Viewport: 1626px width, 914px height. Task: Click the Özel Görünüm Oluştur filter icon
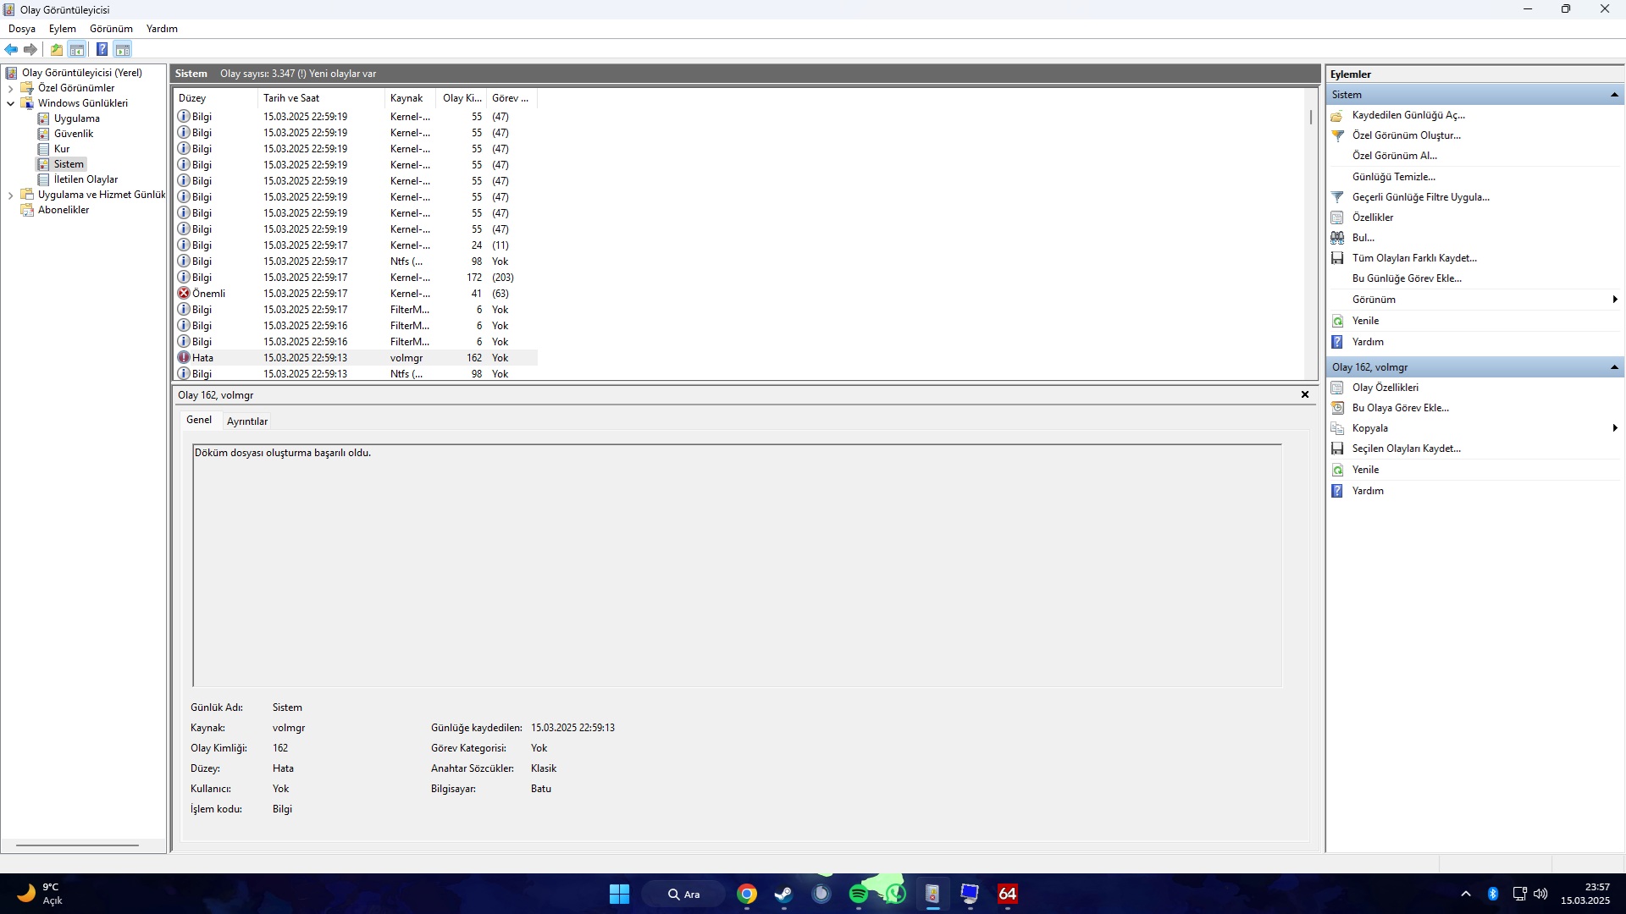1337,135
